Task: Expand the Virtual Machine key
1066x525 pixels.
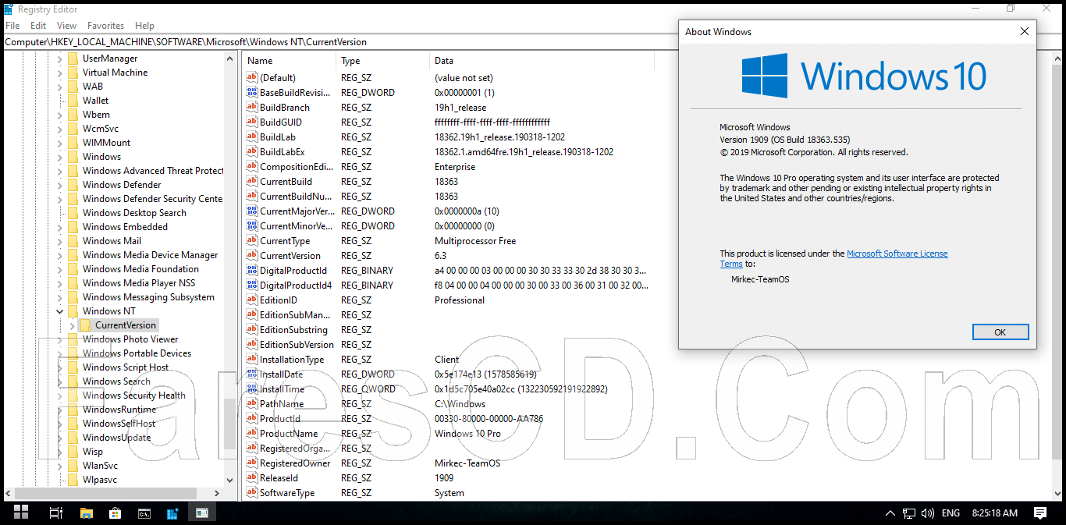Action: click(x=60, y=73)
